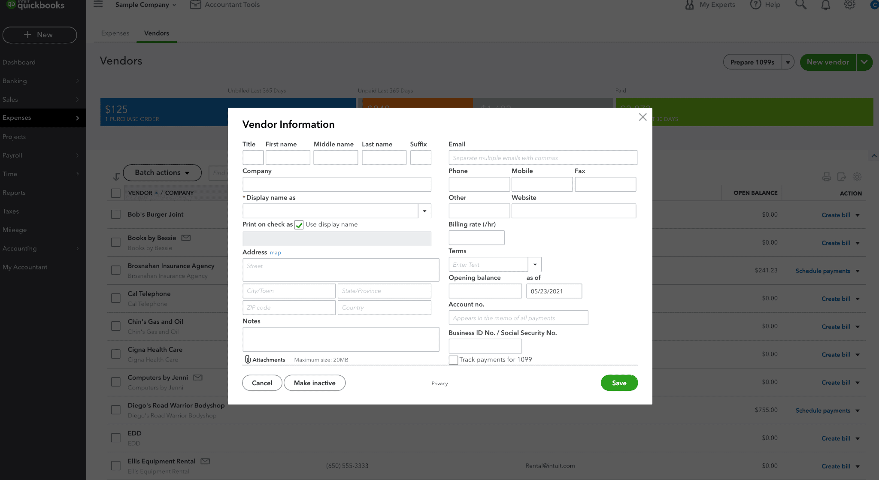Image resolution: width=879 pixels, height=480 pixels.
Task: Select Cal Telephone row checkbox
Action: (x=116, y=298)
